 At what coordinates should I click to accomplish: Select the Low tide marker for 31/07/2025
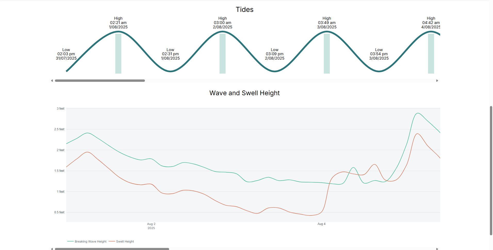66,54
